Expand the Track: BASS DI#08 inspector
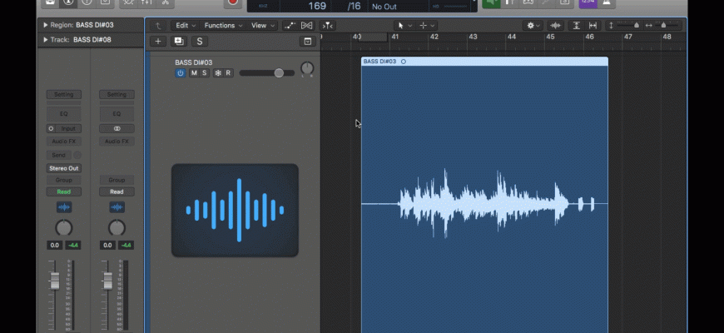The image size is (724, 333). pos(45,39)
